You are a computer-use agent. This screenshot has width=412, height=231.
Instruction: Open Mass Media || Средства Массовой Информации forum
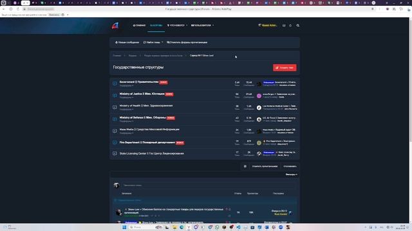149,130
